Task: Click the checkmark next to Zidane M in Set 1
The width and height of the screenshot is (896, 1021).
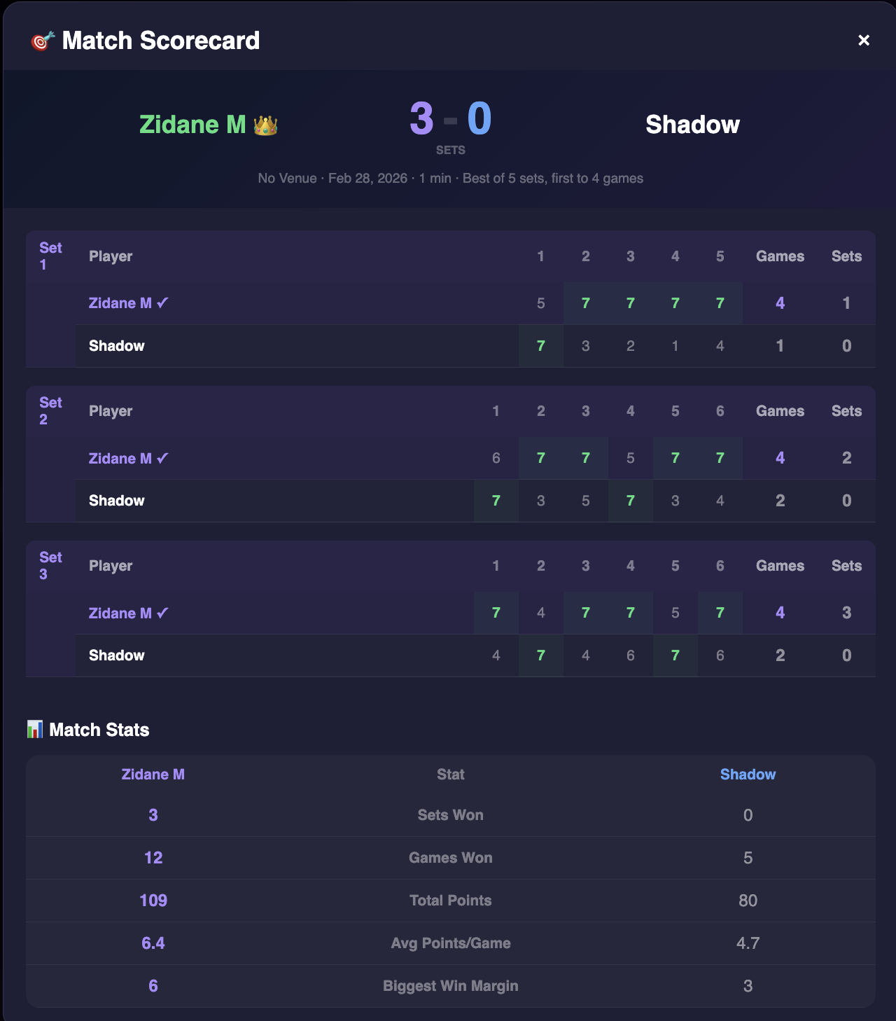Action: [x=162, y=303]
